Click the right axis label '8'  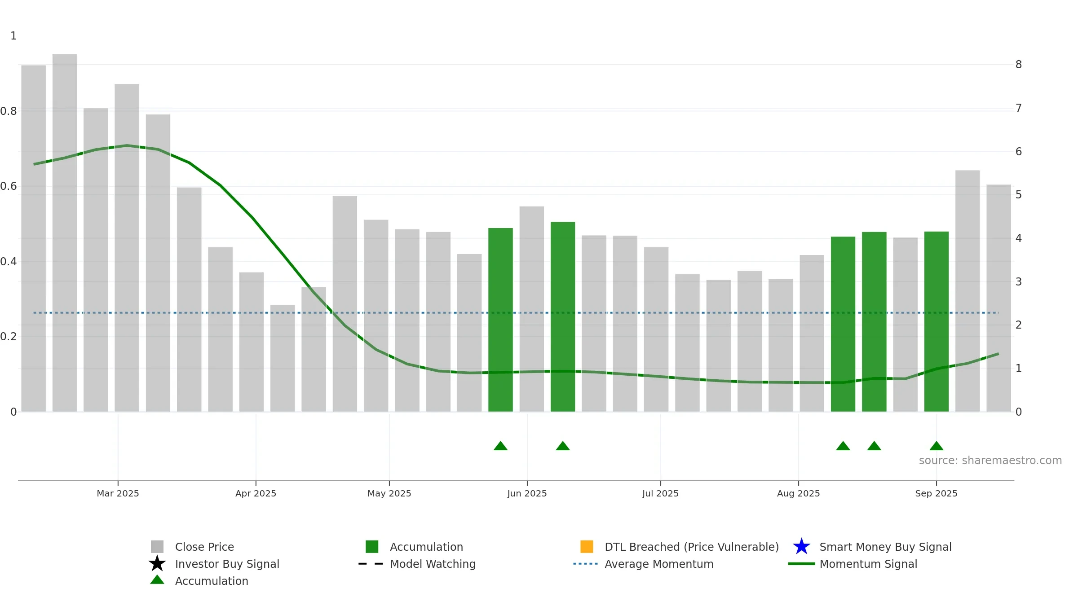click(1019, 65)
